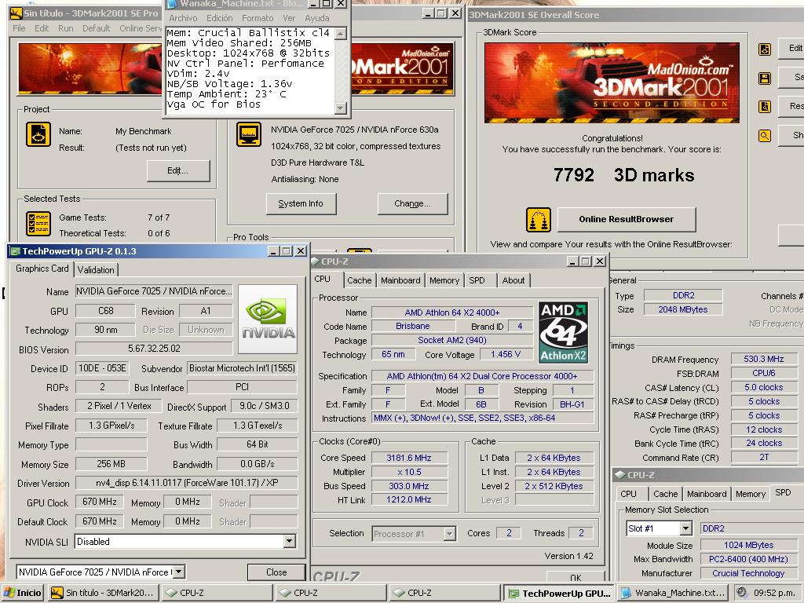Click the DRAM Frequency 530.3 MHz value
Image resolution: width=804 pixels, height=603 pixels.
tap(764, 359)
